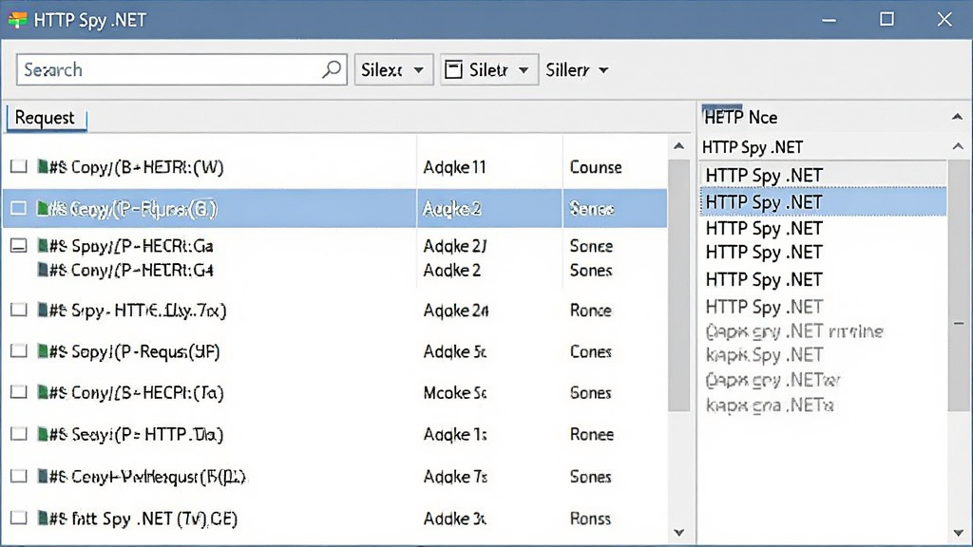Click Sonce cell in Spoy/[P-HECRt:Ga row
Viewport: 973px width, 547px height.
point(591,246)
